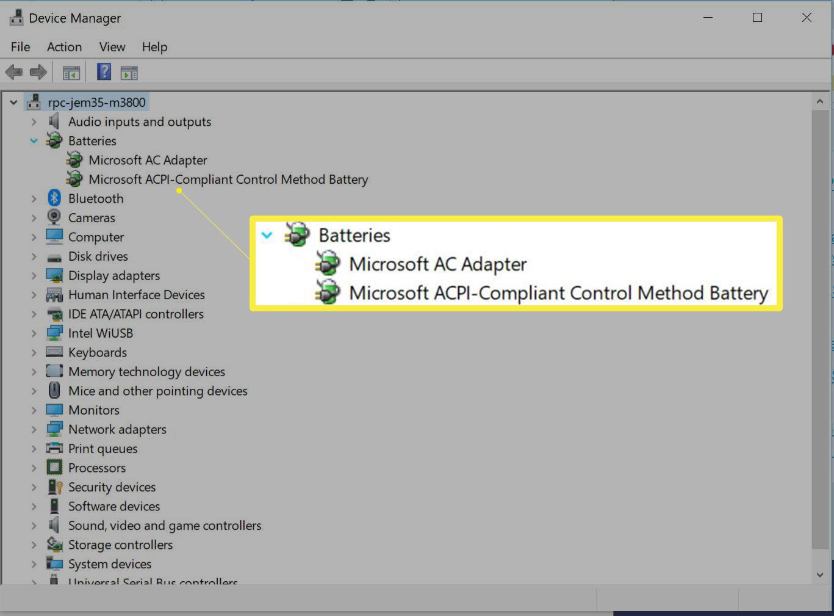Screen dimensions: 834x616
Task: Open the Action menu
Action: tap(64, 47)
